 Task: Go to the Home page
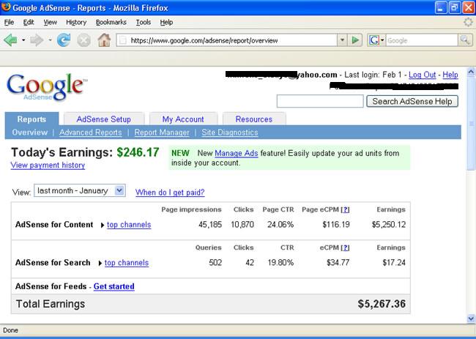click(104, 40)
